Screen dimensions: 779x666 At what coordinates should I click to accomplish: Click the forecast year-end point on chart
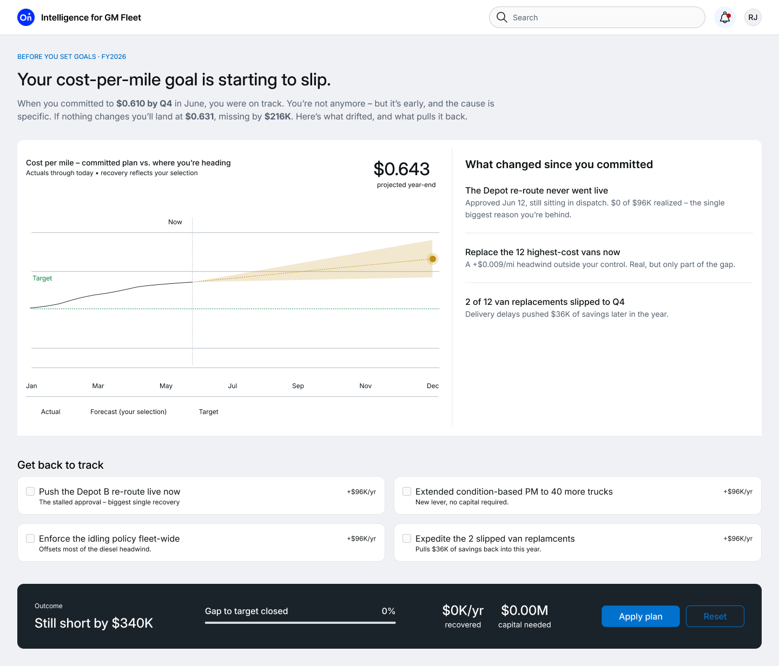[x=433, y=259]
